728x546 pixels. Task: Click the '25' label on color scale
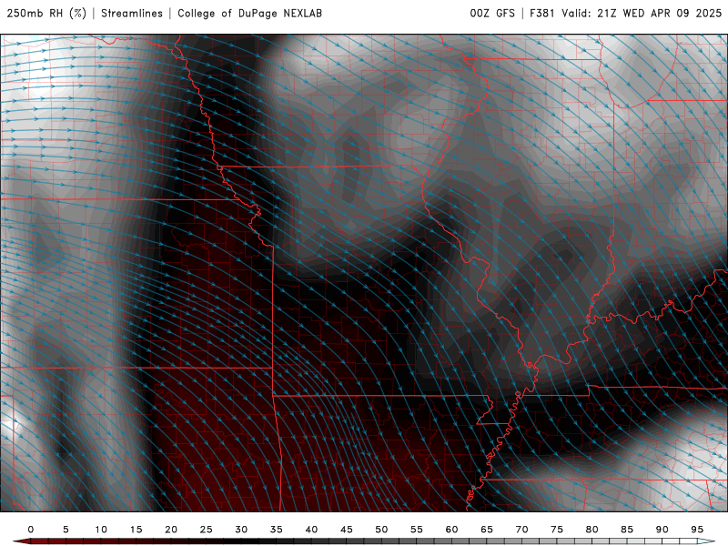pos(207,530)
